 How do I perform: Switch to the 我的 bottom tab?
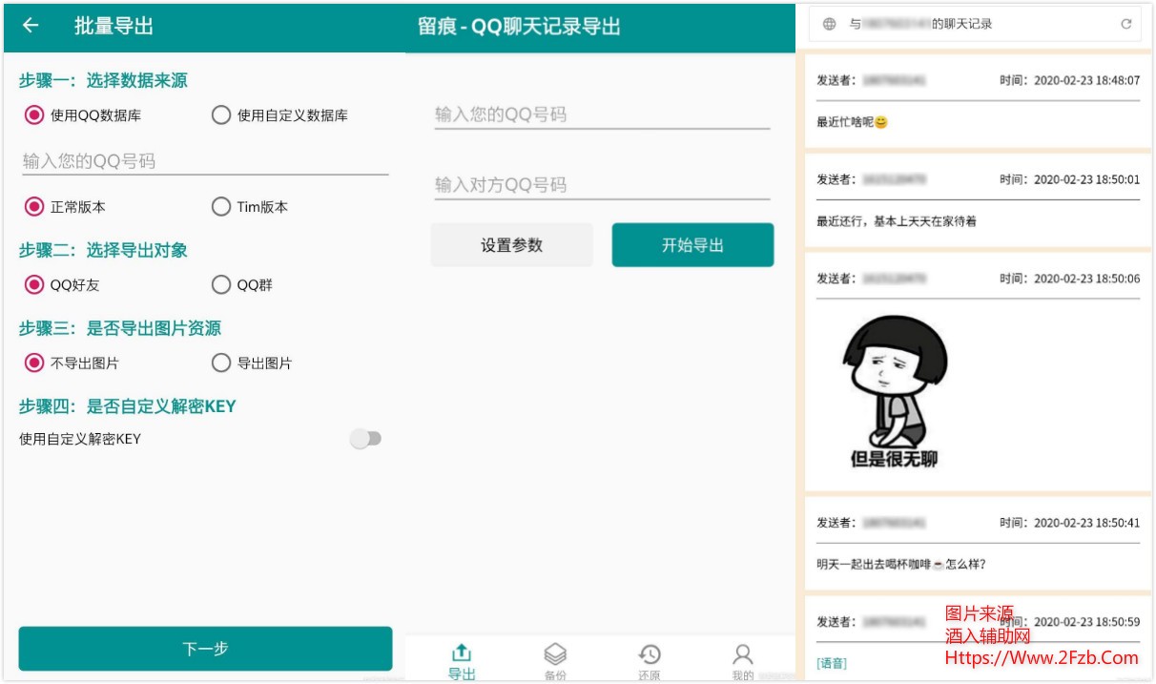coord(742,661)
